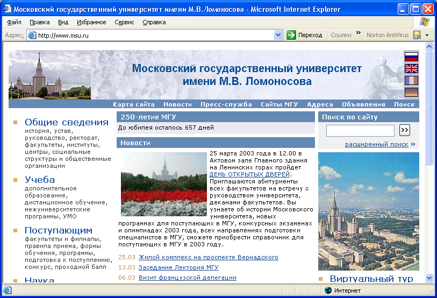
Task: Open Жилой комплекс на проспекте Вернадского news
Action: [209, 257]
